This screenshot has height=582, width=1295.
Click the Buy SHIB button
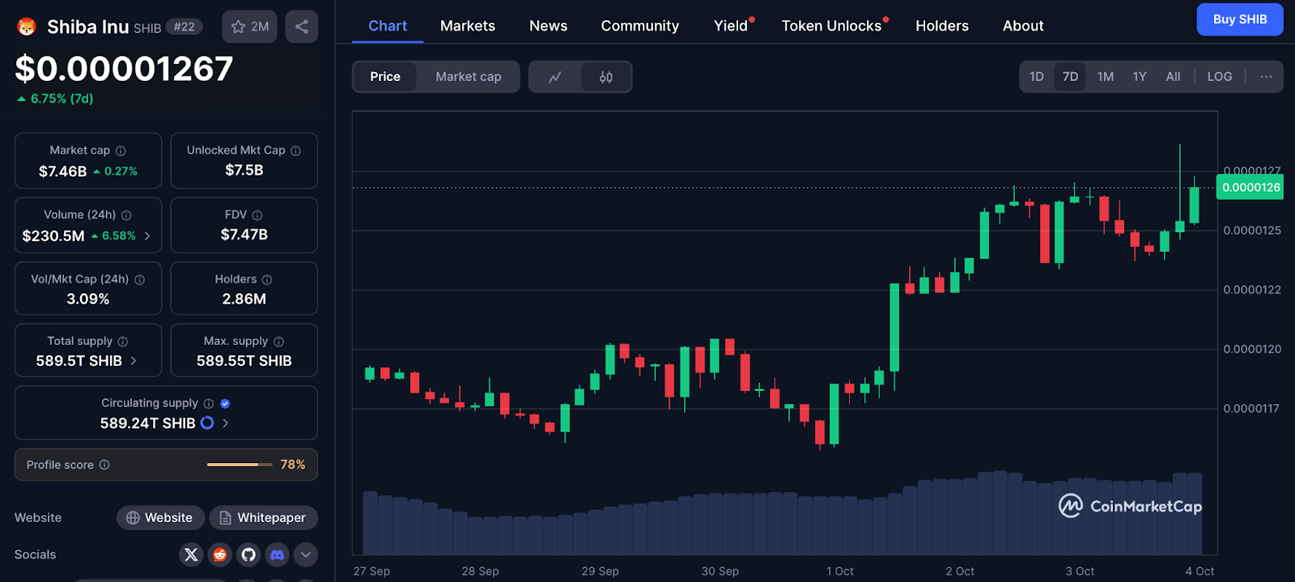tap(1239, 19)
